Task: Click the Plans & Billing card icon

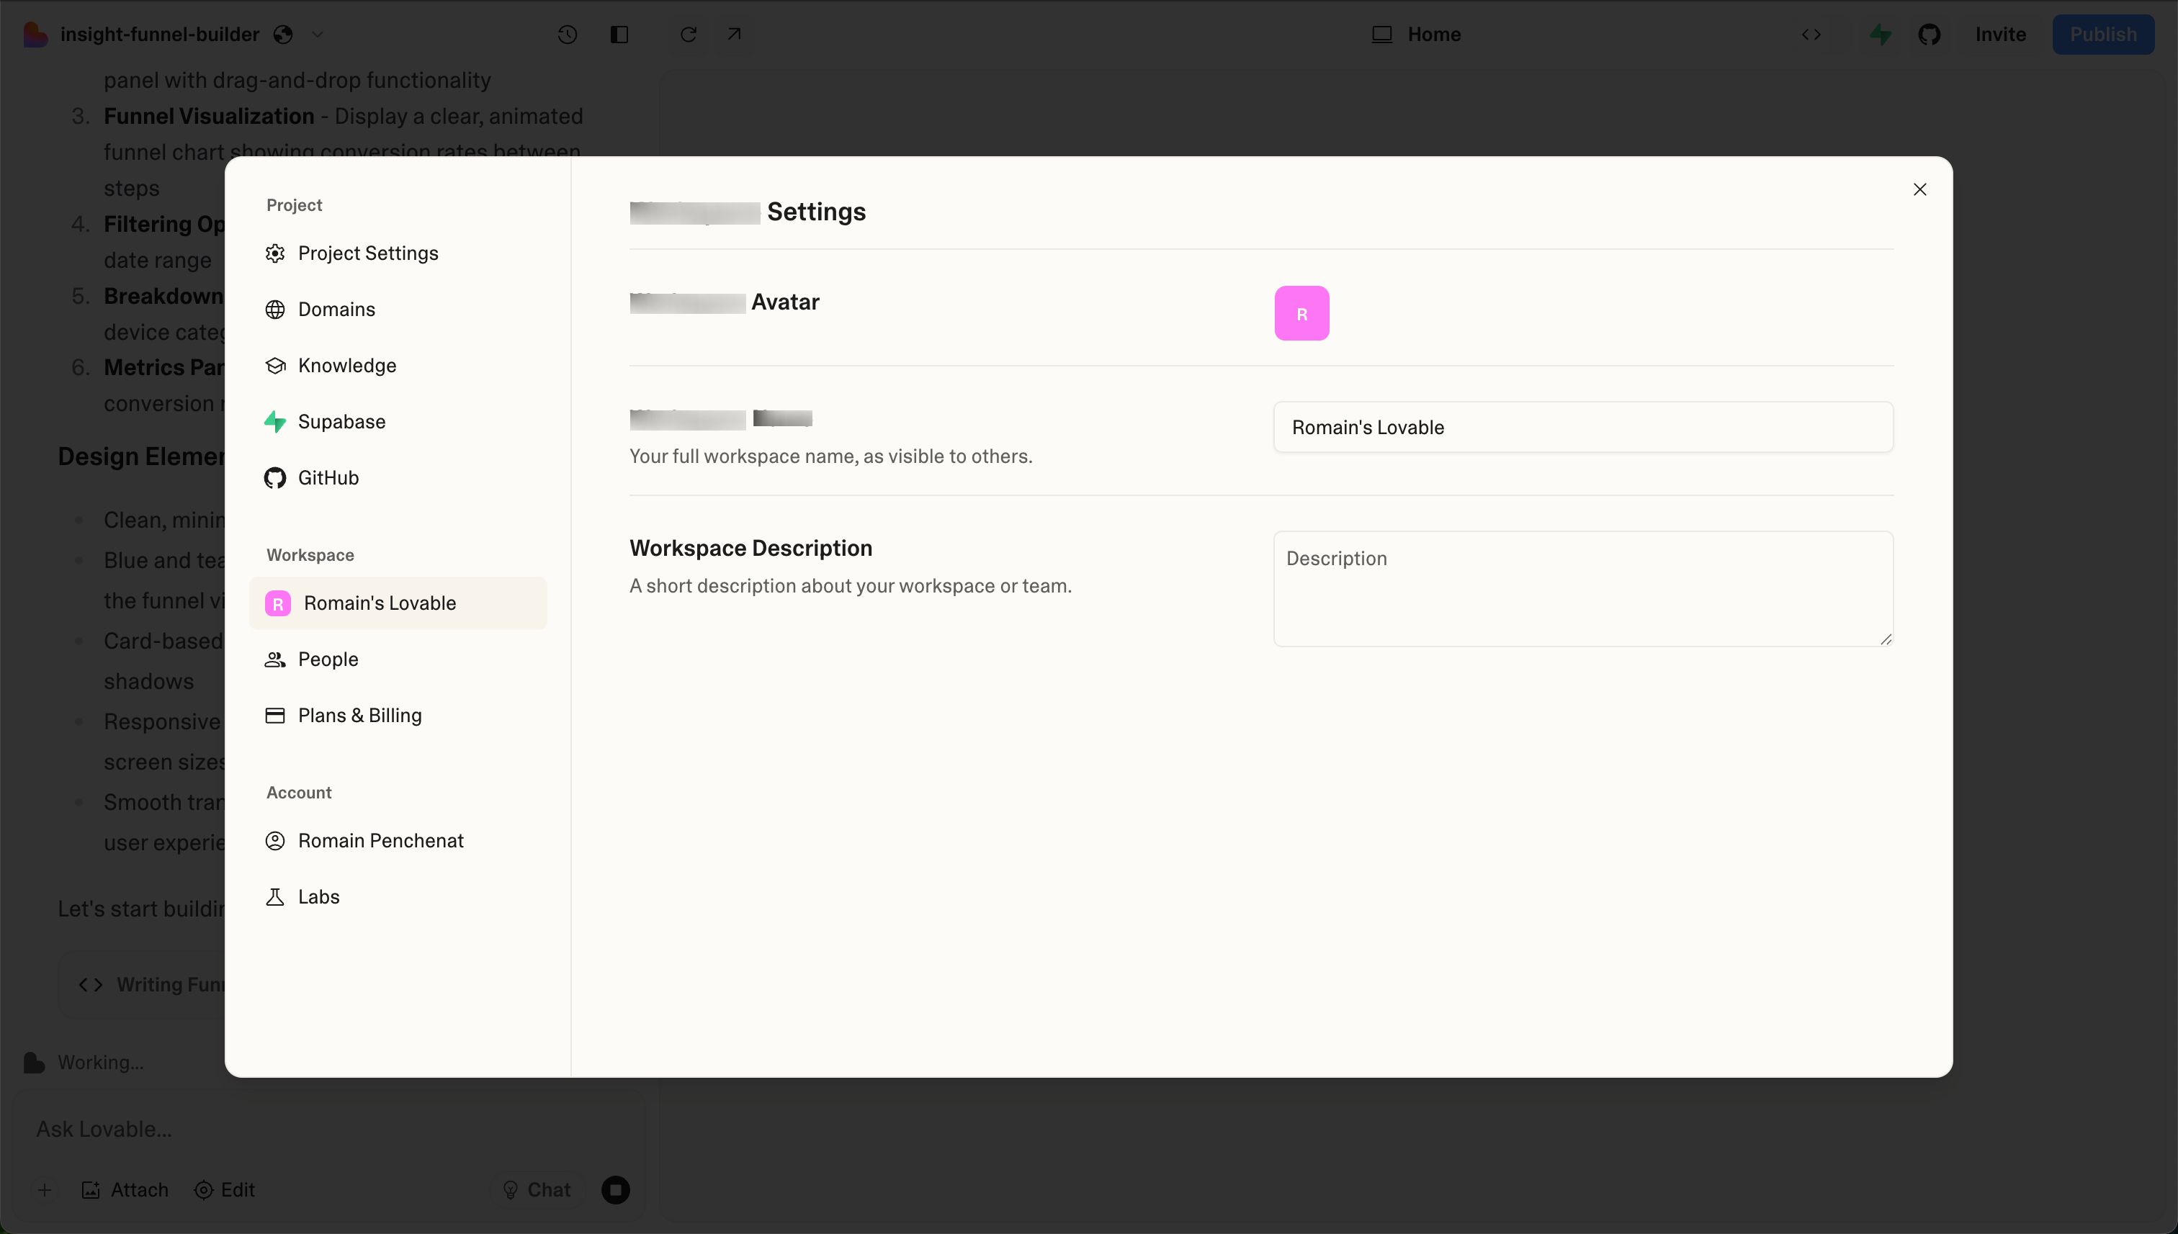Action: (274, 716)
